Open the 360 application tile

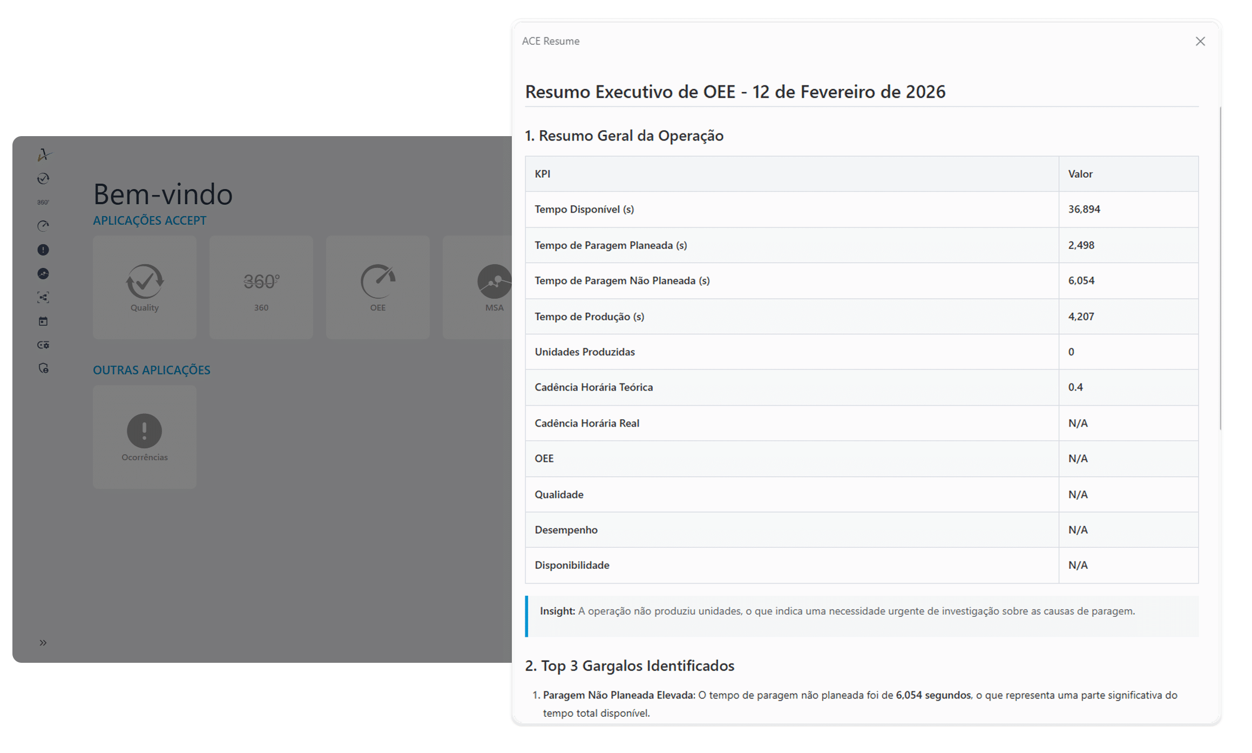click(261, 287)
